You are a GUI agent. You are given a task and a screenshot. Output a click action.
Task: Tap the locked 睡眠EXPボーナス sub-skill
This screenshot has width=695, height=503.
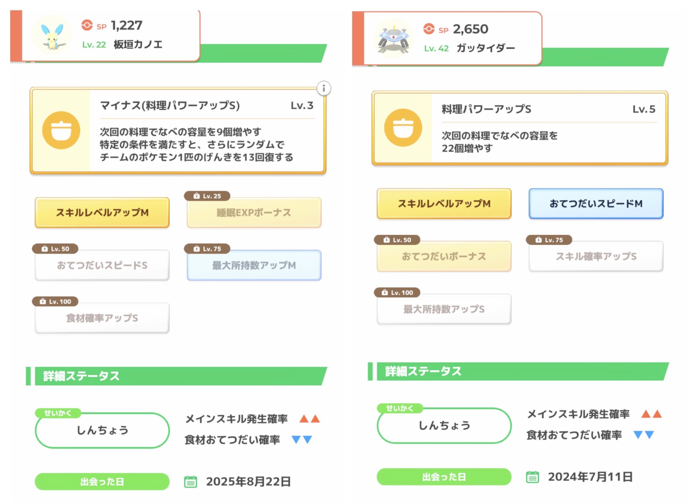click(254, 212)
